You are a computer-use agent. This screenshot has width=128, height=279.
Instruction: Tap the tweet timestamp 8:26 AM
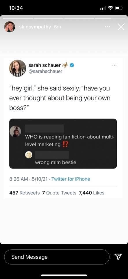click(x=18, y=179)
